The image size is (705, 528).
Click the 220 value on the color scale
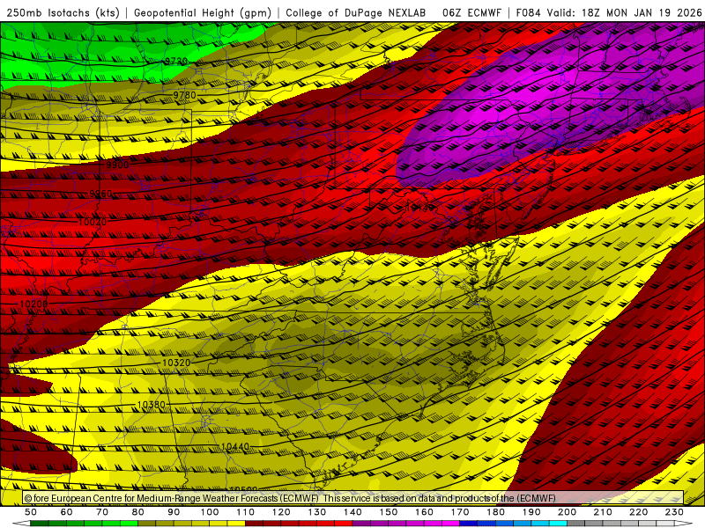tap(638, 512)
